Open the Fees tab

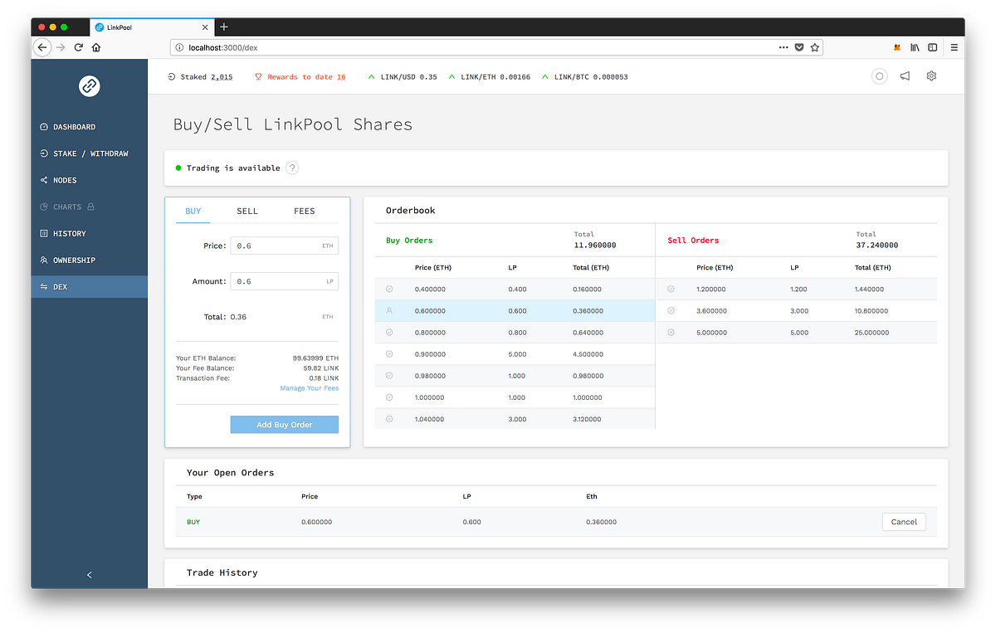304,211
